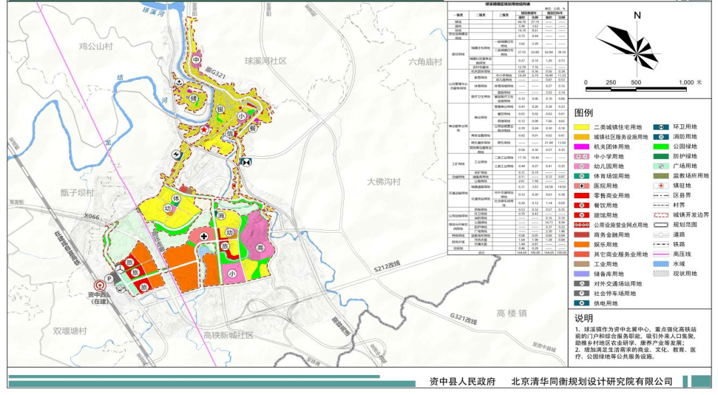Select the bright green 公园绿地 legend swatch
The height and width of the screenshot is (395, 718).
tap(661, 147)
